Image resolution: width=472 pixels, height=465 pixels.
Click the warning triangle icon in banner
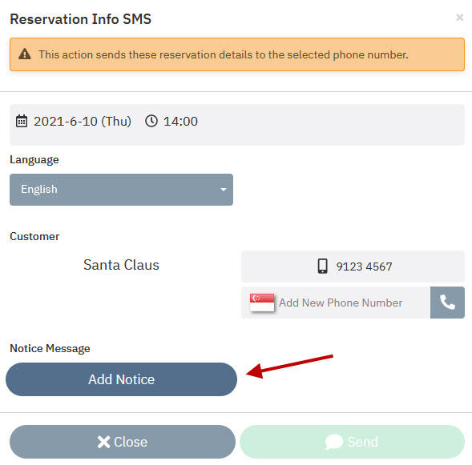(x=25, y=54)
